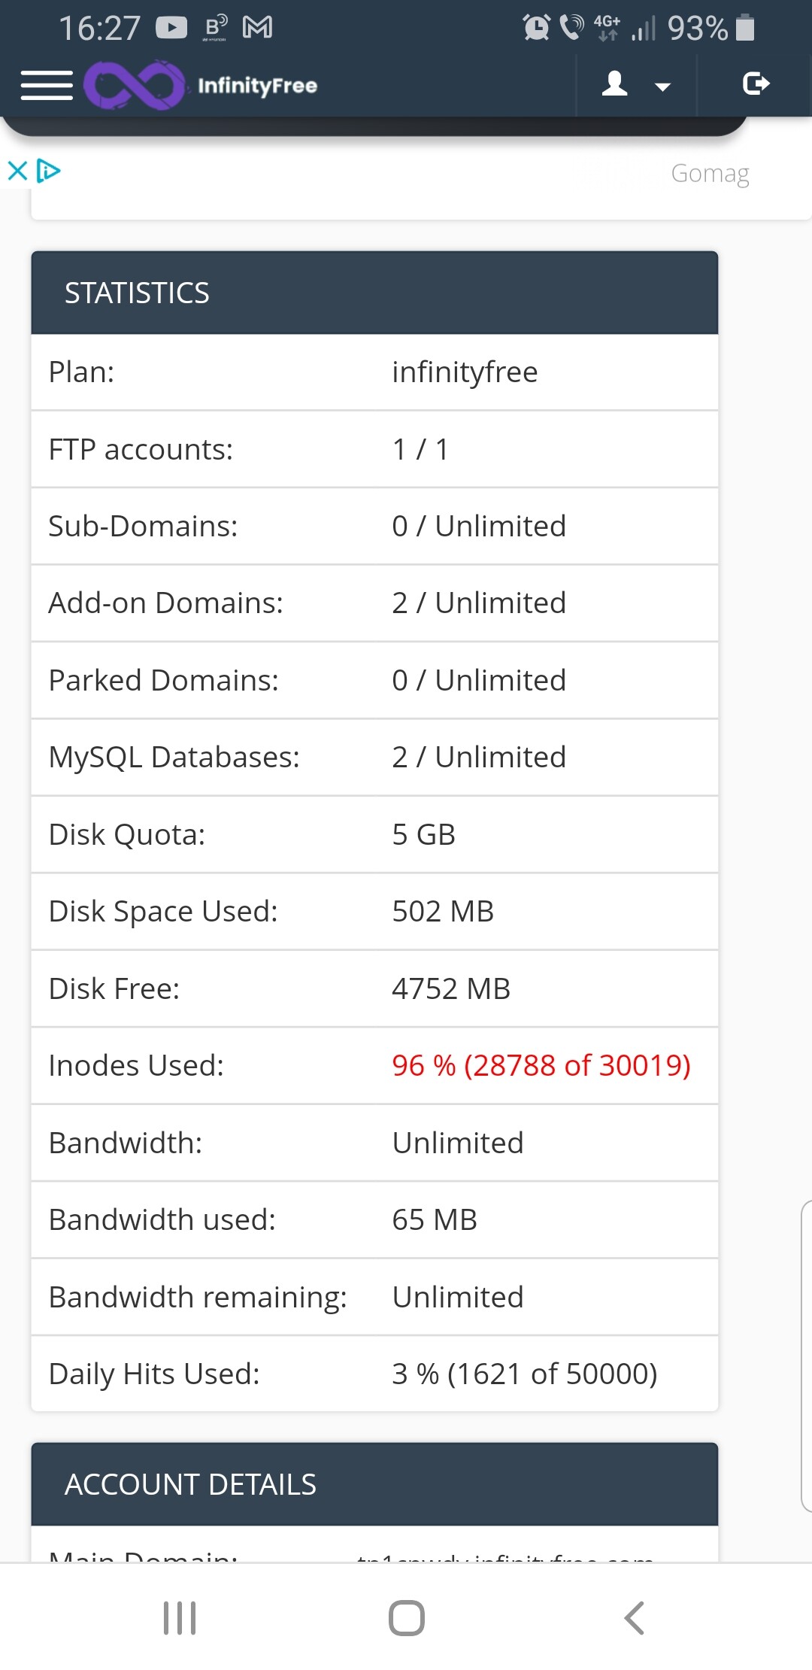Click the logout icon in header

(x=756, y=83)
